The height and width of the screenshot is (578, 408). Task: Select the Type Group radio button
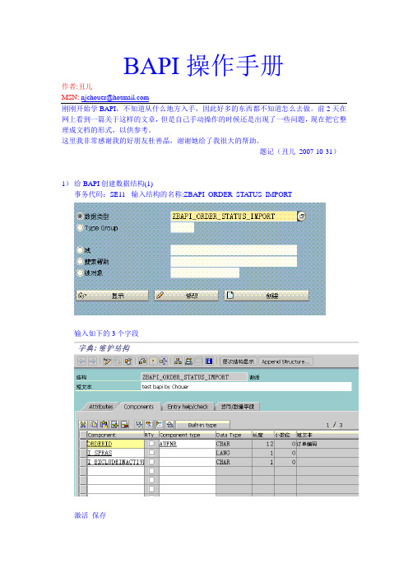coord(80,228)
